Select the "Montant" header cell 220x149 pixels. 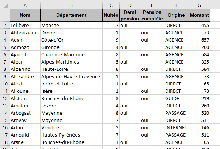click(x=199, y=15)
